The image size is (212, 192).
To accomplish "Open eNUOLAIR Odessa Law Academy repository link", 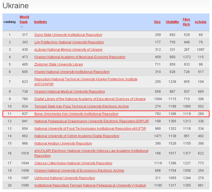I will [91, 153].
